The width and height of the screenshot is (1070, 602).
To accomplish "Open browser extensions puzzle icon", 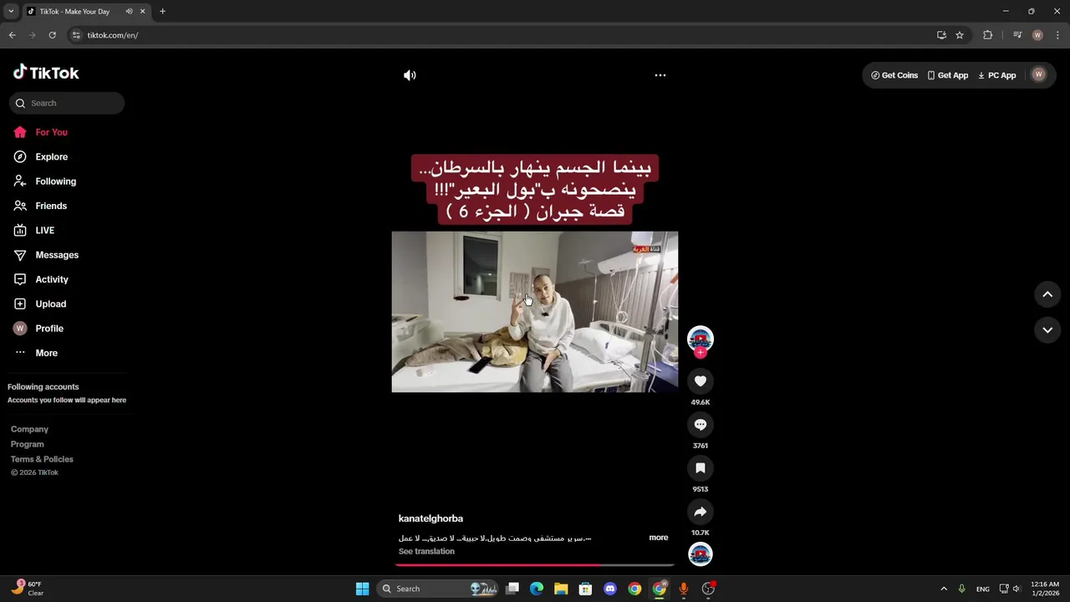I will (988, 35).
